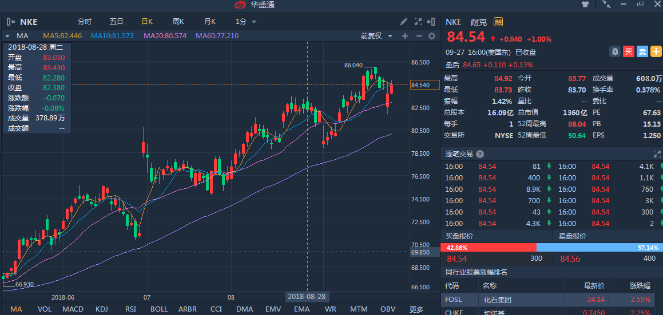663x315 pixels.
Task: Switch to the 周K weekly chart tab
Action: [x=178, y=22]
